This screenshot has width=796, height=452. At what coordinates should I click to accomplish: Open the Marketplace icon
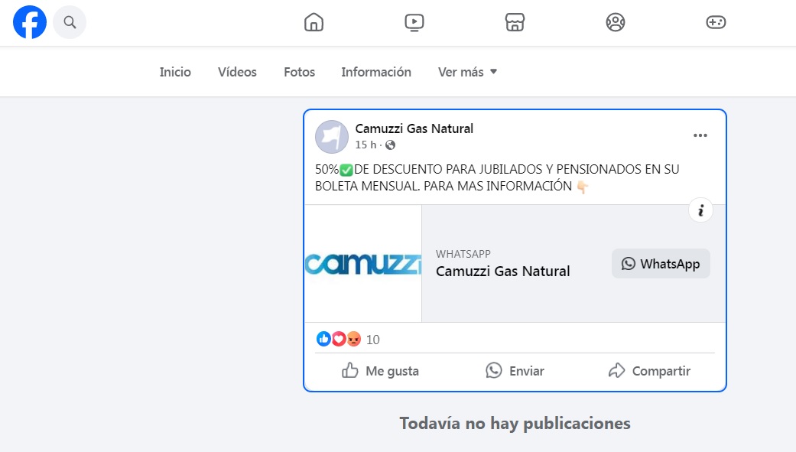(515, 22)
